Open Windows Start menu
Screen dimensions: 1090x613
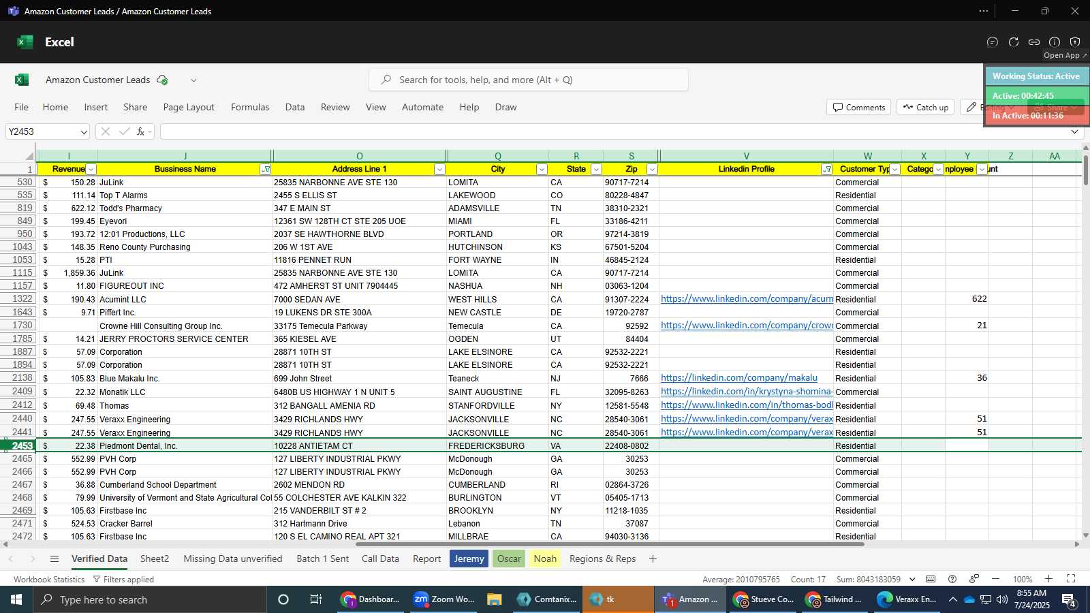(16, 599)
